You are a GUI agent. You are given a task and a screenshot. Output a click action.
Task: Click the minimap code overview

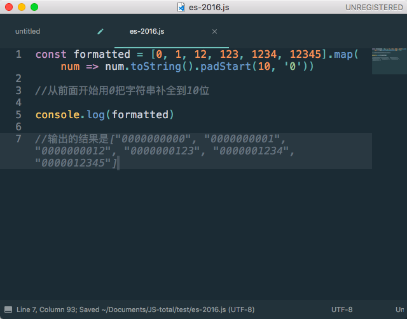(389, 61)
